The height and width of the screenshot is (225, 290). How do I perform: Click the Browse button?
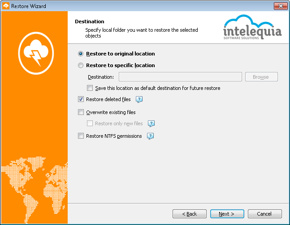[261, 77]
